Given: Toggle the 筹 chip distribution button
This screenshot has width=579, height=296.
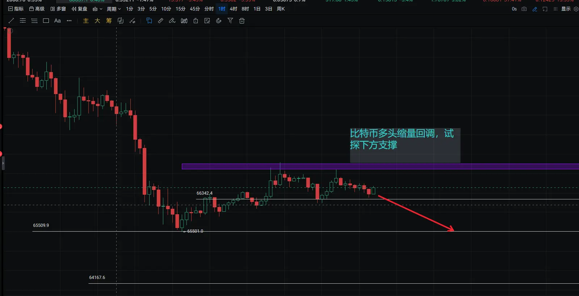Looking at the screenshot, I should (109, 21).
